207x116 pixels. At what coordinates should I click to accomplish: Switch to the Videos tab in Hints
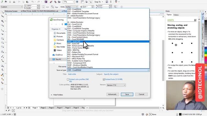tap(176, 15)
